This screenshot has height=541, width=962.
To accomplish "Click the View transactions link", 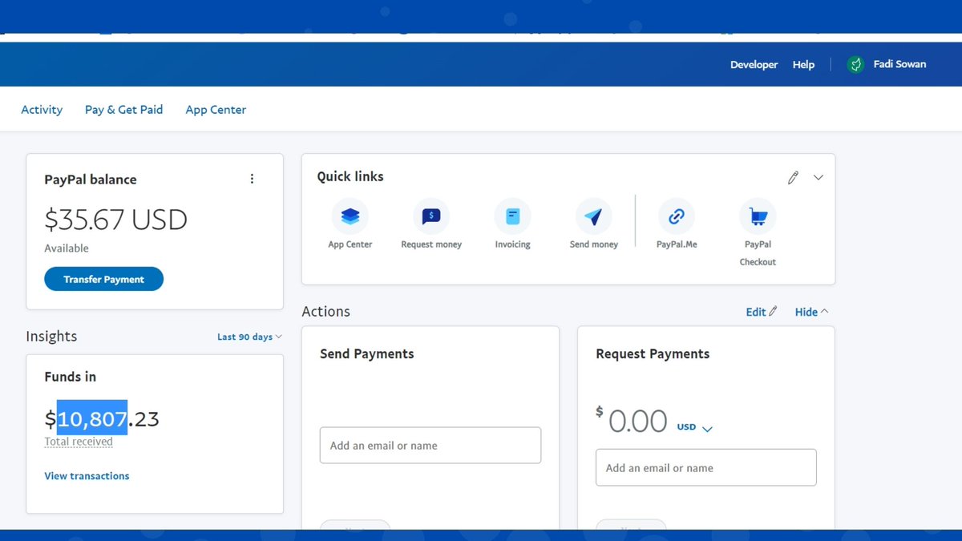I will [x=87, y=476].
